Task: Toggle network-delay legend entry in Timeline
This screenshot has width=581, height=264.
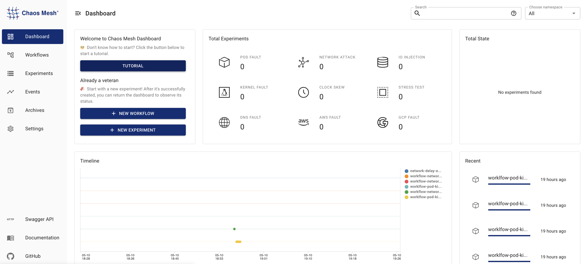Action: point(423,171)
